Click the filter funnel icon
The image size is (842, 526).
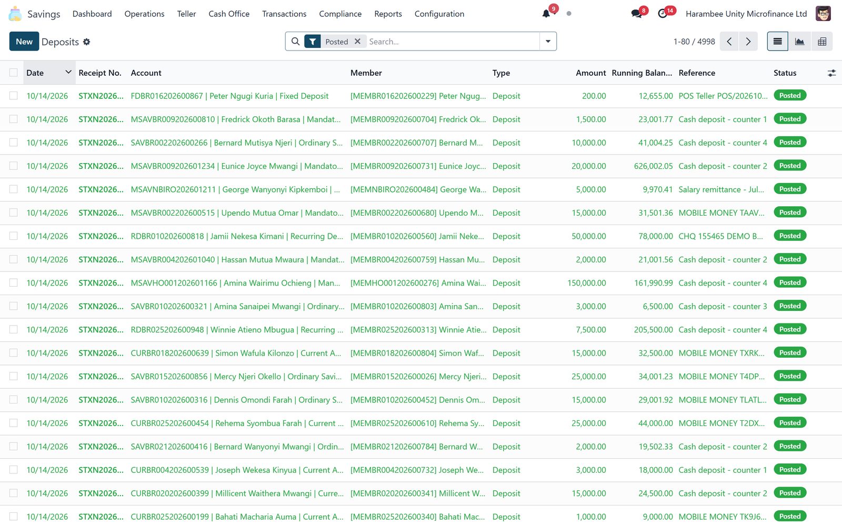[313, 42]
